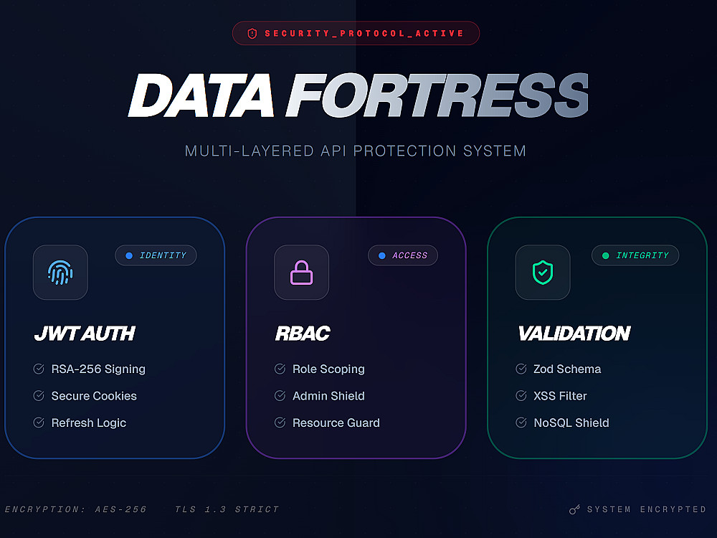717x538 pixels.
Task: Click the check icon beside Zod Schema
Action: [521, 369]
